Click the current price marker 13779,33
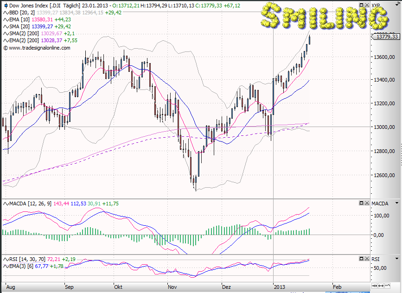Image resolution: width=402 pixels, height=293 pixels. [x=387, y=37]
